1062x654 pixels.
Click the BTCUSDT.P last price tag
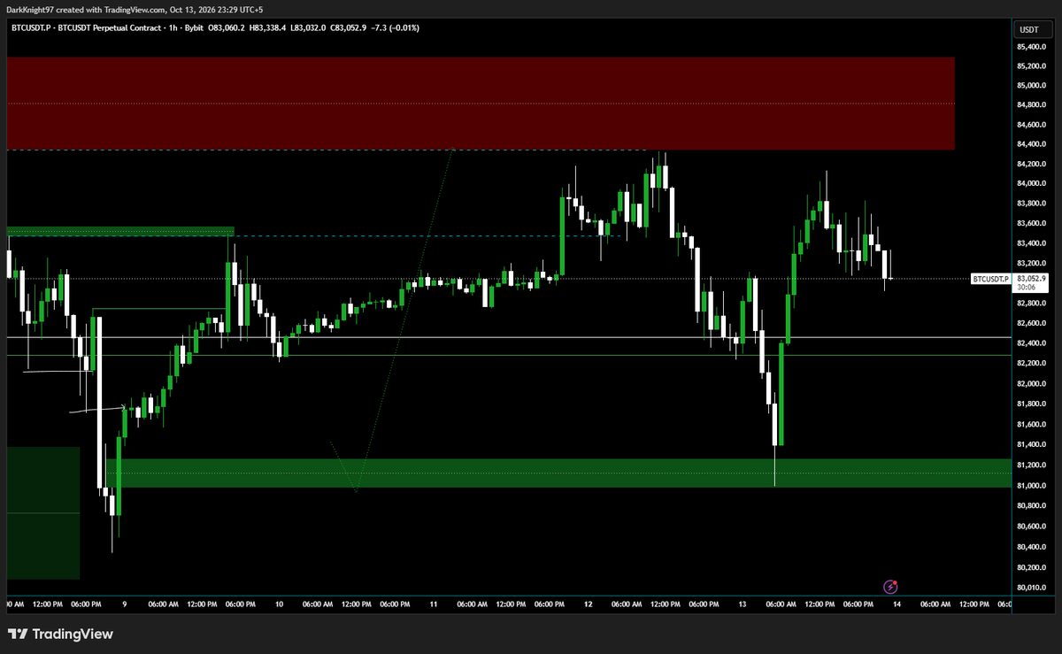click(990, 279)
